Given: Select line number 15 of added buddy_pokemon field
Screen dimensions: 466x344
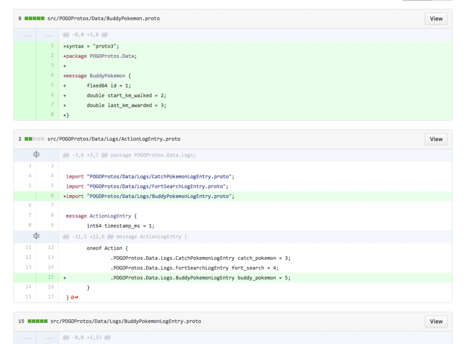Looking at the screenshot, I should (51, 277).
